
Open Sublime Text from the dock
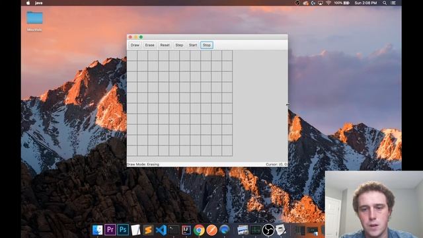148,230
